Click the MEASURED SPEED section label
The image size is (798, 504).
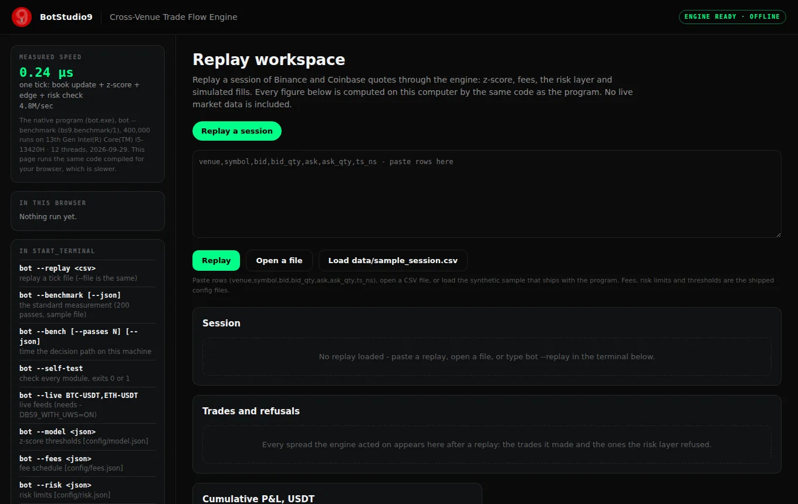click(50, 57)
